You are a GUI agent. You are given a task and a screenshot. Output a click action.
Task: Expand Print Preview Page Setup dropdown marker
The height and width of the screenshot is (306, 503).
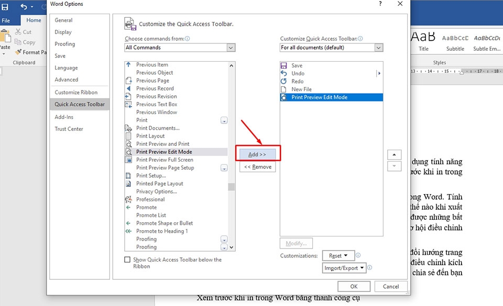(224, 168)
